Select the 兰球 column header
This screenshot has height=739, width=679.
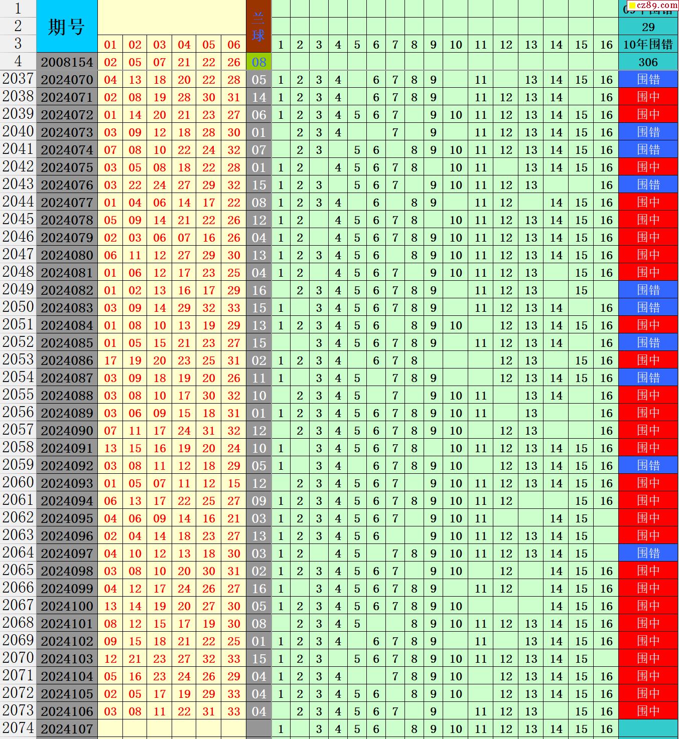pyautogui.click(x=258, y=26)
